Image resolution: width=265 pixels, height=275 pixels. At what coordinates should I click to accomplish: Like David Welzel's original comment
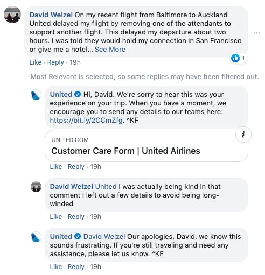[36, 62]
